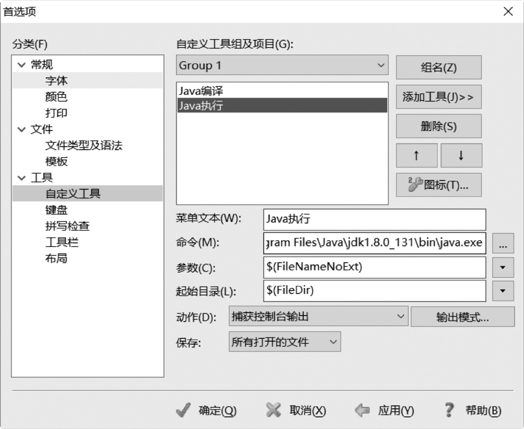Viewport: 524px width, 429px height.
Task: Click 添加工具(J)>> button
Action: 439,97
